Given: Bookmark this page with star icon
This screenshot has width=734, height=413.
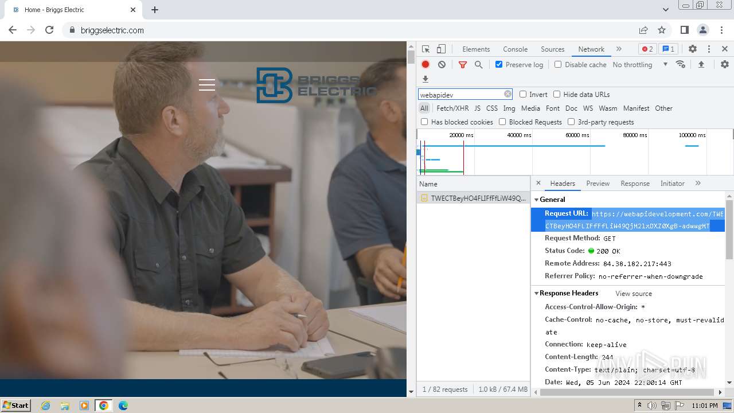Looking at the screenshot, I should pos(662,30).
